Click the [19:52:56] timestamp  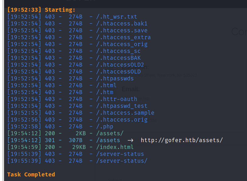click(24, 120)
